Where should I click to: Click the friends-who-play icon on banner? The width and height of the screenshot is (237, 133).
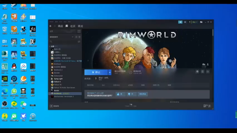pyautogui.click(x=208, y=64)
